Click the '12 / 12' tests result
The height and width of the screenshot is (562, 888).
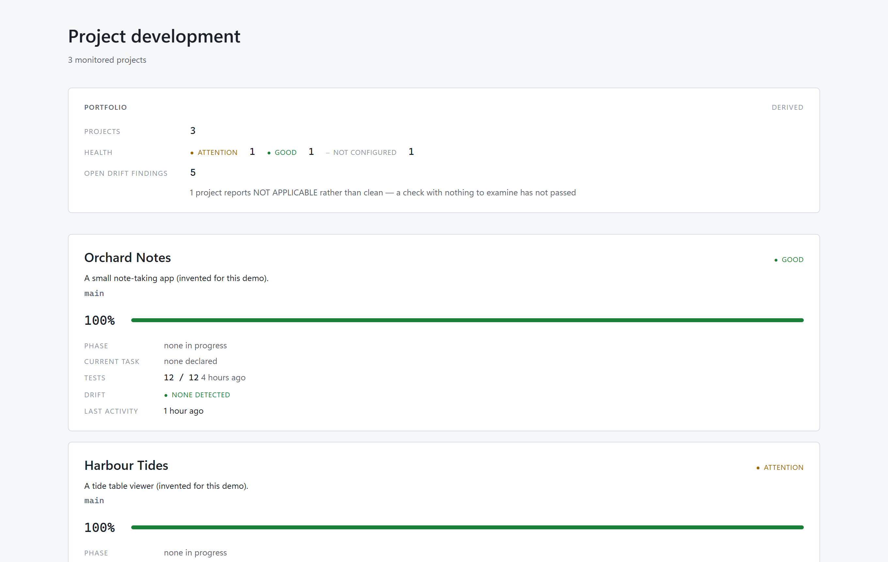coord(181,377)
